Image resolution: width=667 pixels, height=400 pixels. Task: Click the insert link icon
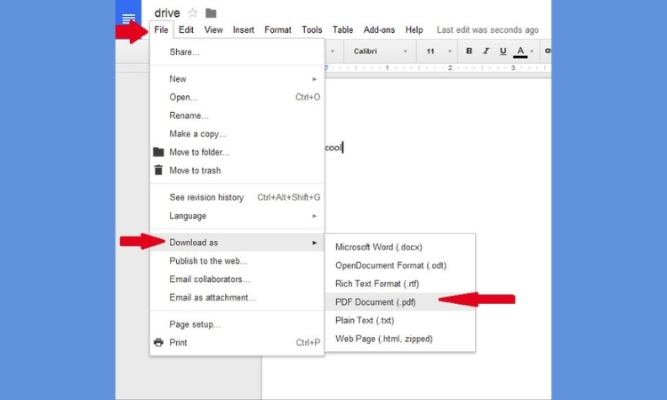coord(548,51)
